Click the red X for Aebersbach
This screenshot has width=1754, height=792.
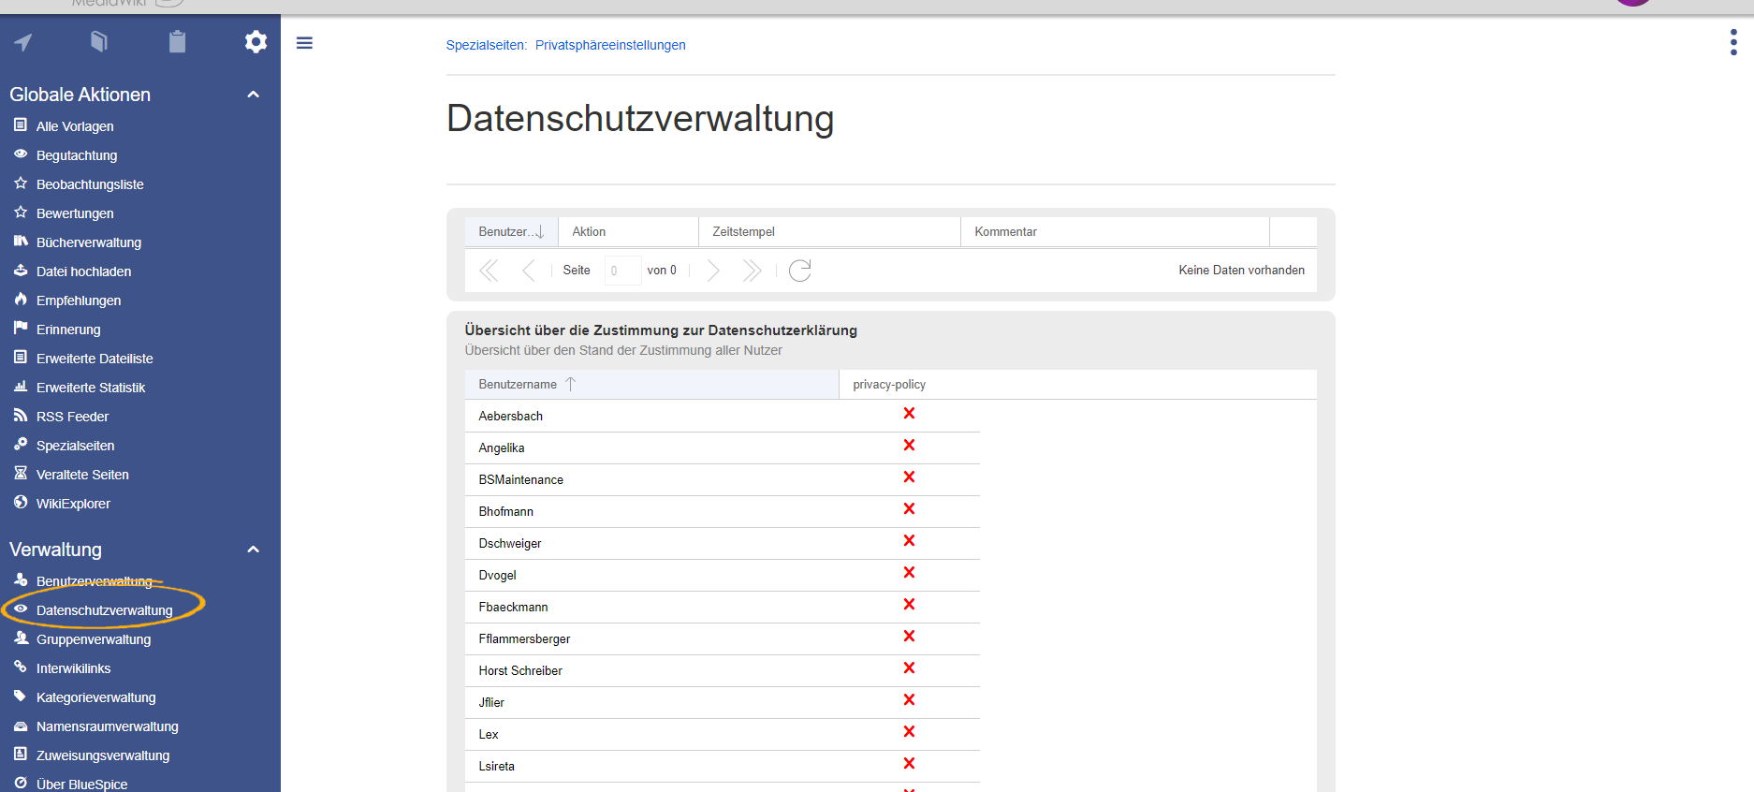tap(909, 414)
